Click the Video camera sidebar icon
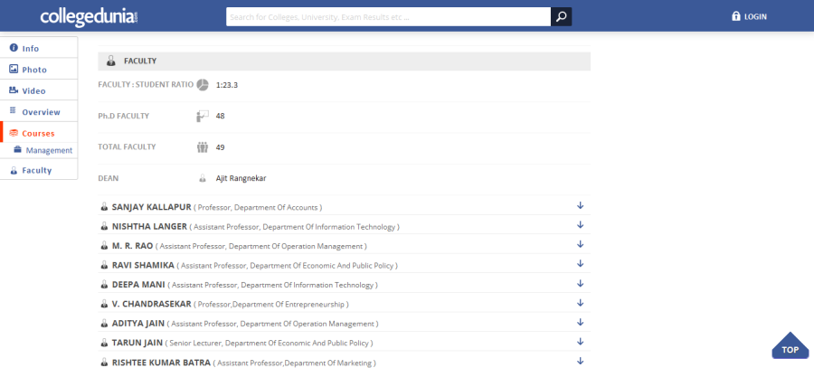 pos(14,90)
